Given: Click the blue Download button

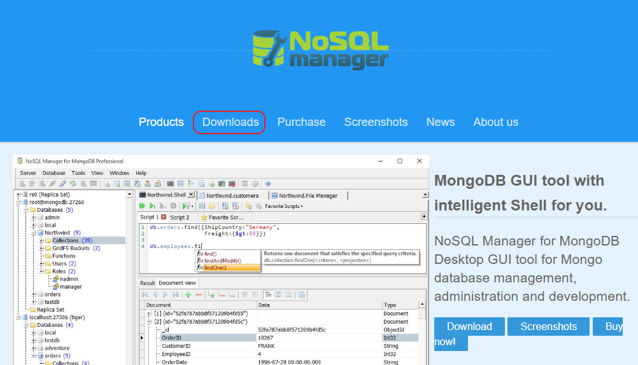Looking at the screenshot, I should point(469,326).
